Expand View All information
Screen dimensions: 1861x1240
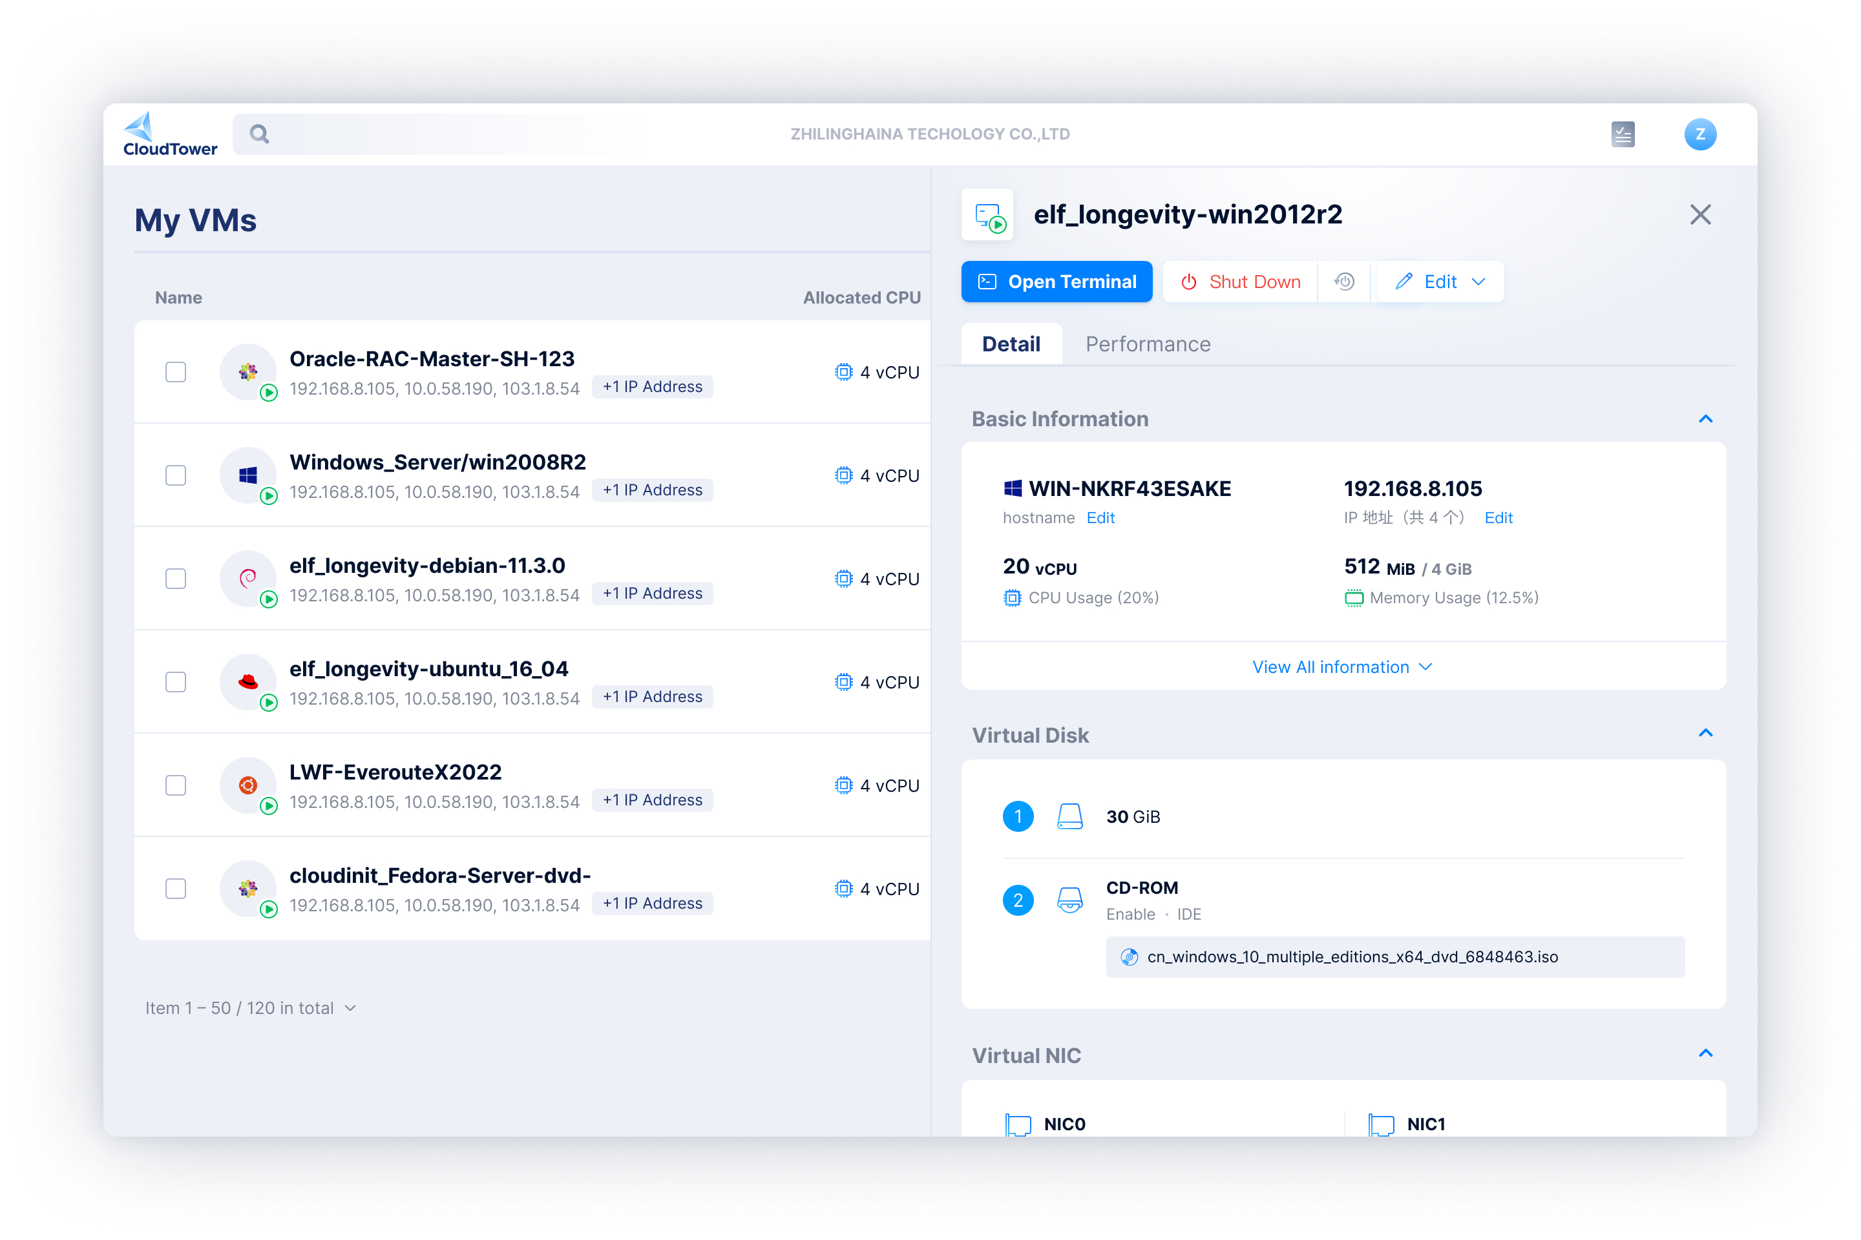pos(1343,666)
